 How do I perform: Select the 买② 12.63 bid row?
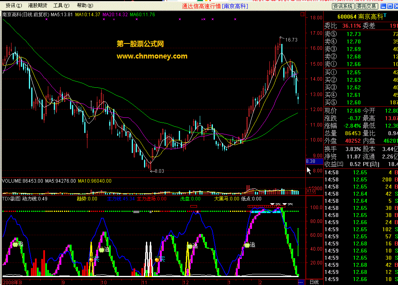pyautogui.click(x=361, y=80)
